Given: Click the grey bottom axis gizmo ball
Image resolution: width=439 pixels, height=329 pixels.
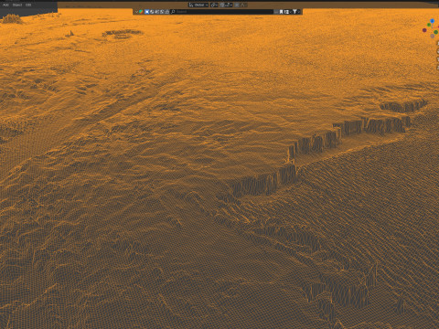Looking at the screenshot, I should coord(433,36).
